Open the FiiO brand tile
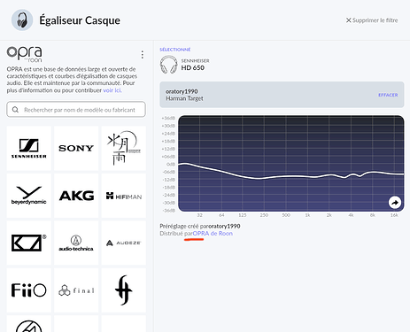 click(x=29, y=290)
